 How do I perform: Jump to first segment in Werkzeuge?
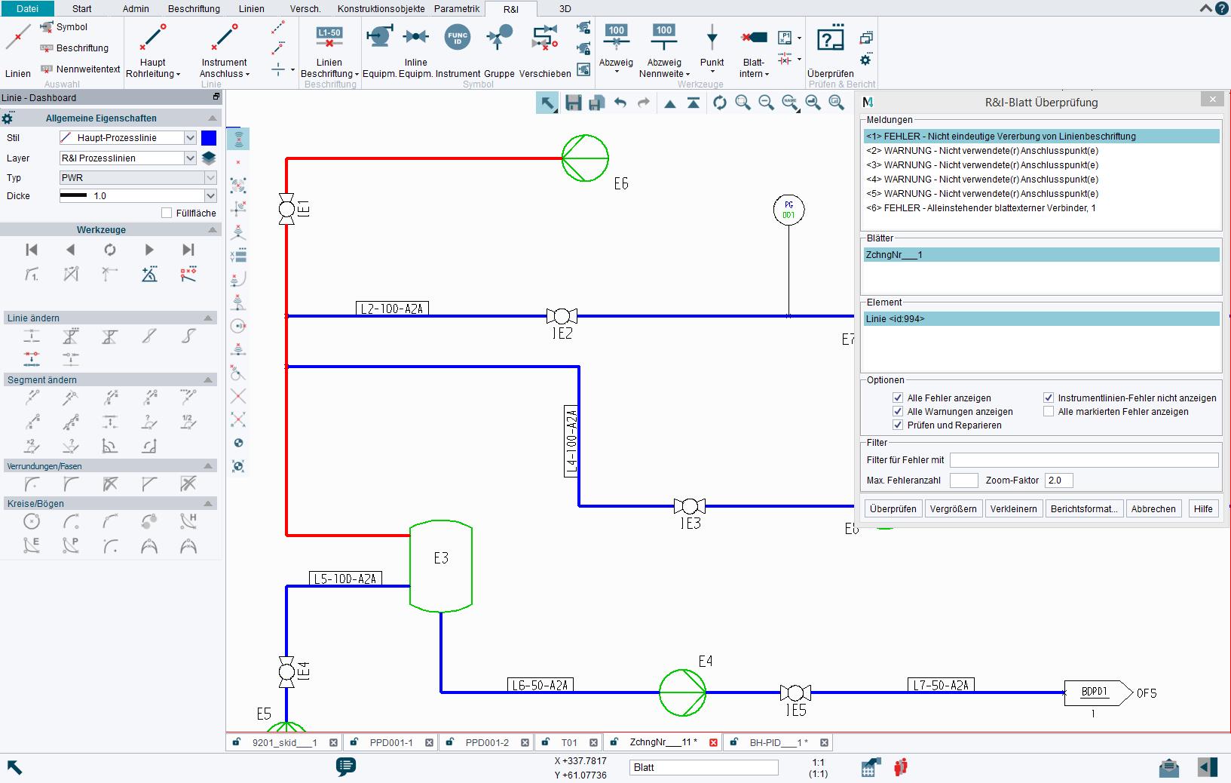point(32,250)
